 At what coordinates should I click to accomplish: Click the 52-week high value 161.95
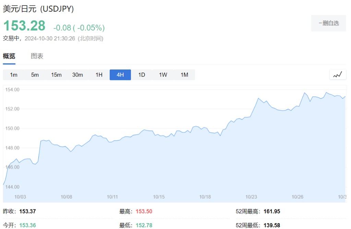pyautogui.click(x=272, y=212)
